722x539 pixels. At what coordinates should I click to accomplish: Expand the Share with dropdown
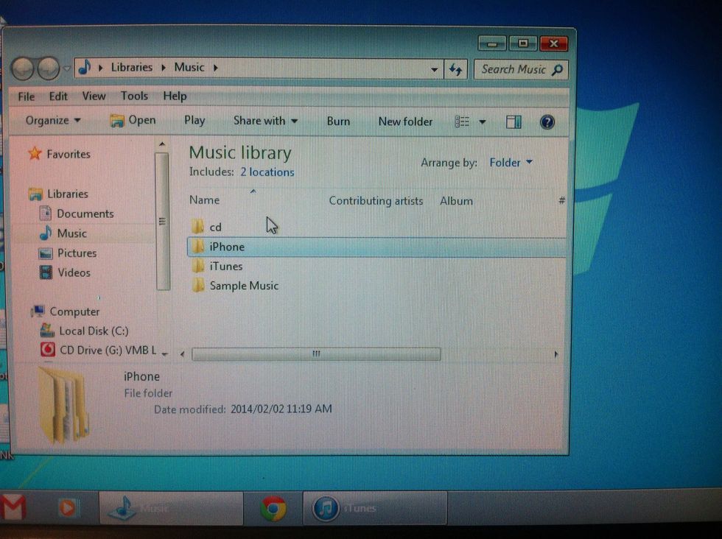pos(265,121)
